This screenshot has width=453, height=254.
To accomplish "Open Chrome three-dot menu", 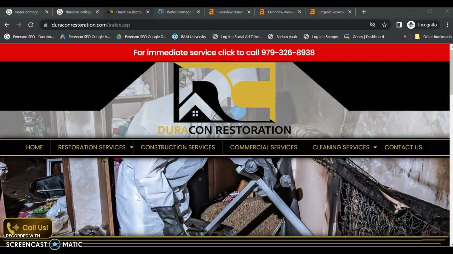I will point(447,25).
